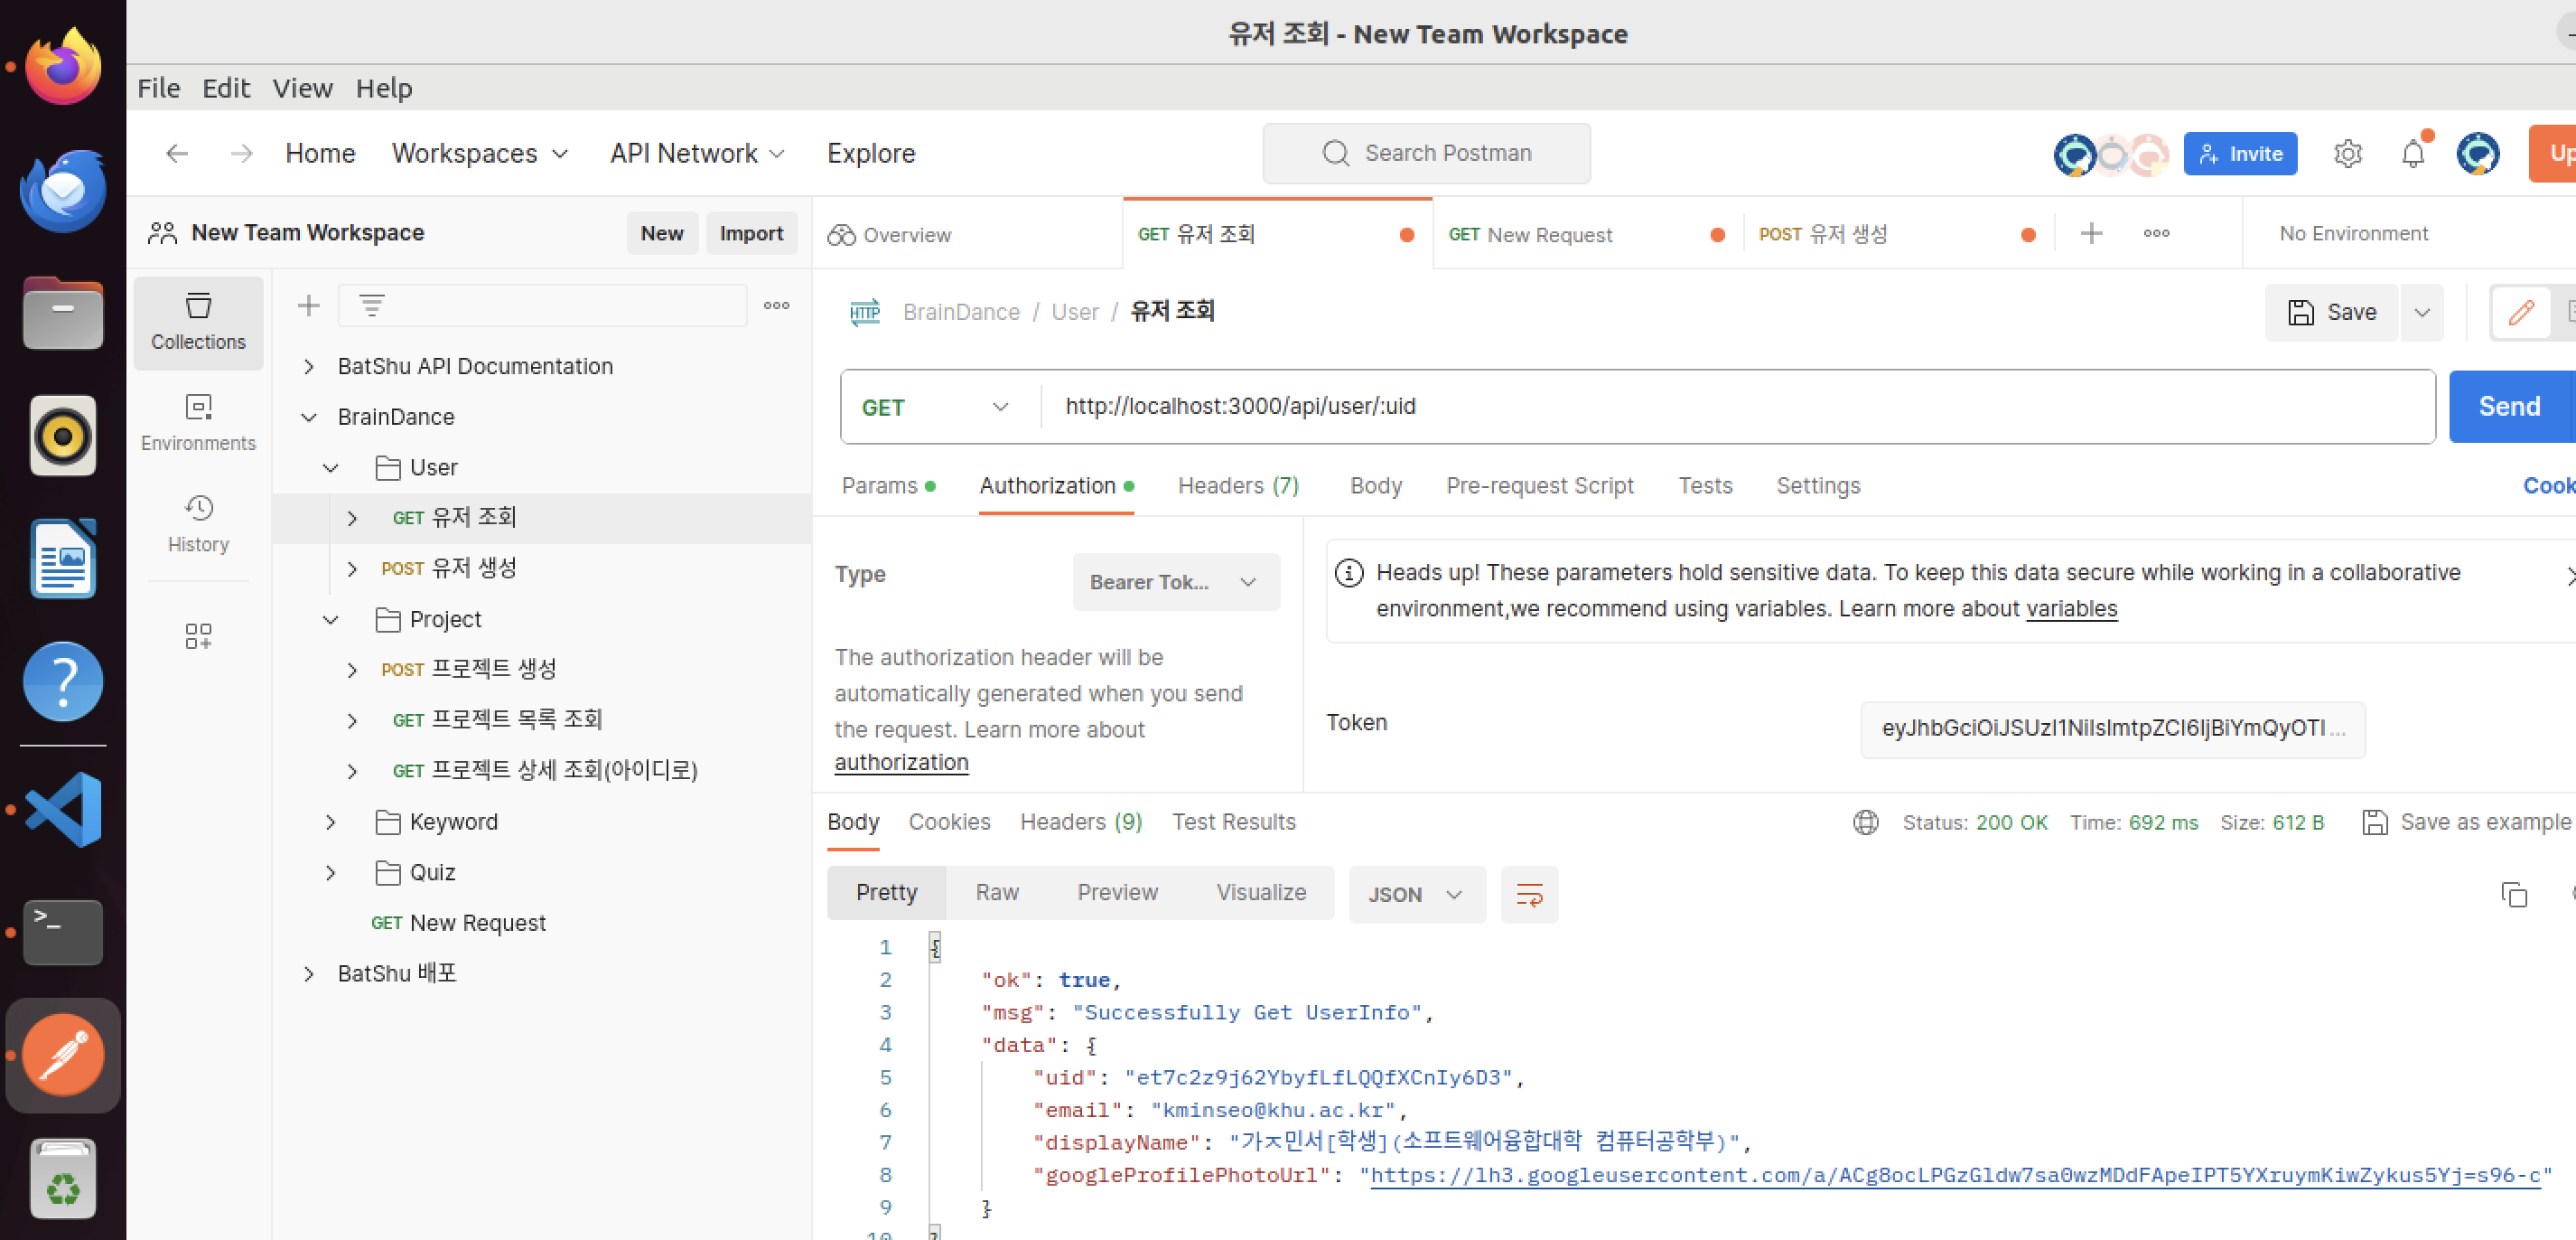Screen dimensions: 2576x1240
Task: Open the API Network dropdown
Action: tap(697, 153)
